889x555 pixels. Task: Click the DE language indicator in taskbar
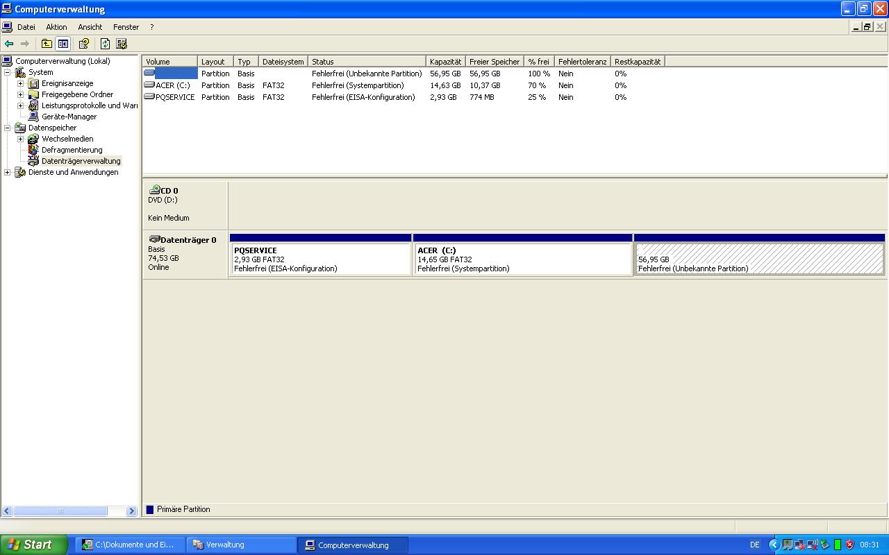tap(755, 545)
